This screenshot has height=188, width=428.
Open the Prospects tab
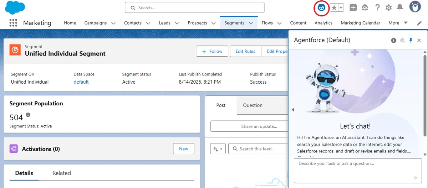[197, 23]
